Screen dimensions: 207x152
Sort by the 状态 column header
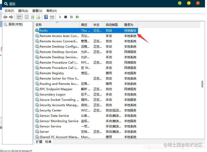(98, 25)
